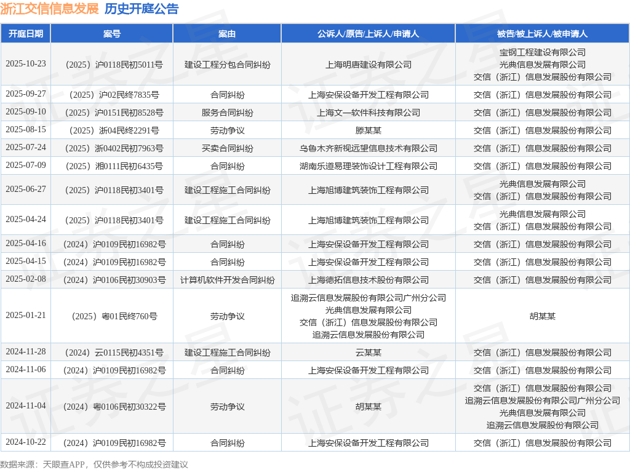This screenshot has width=630, height=470.
Task: Click the 历史开庭公告 heading
Action: point(142,9)
